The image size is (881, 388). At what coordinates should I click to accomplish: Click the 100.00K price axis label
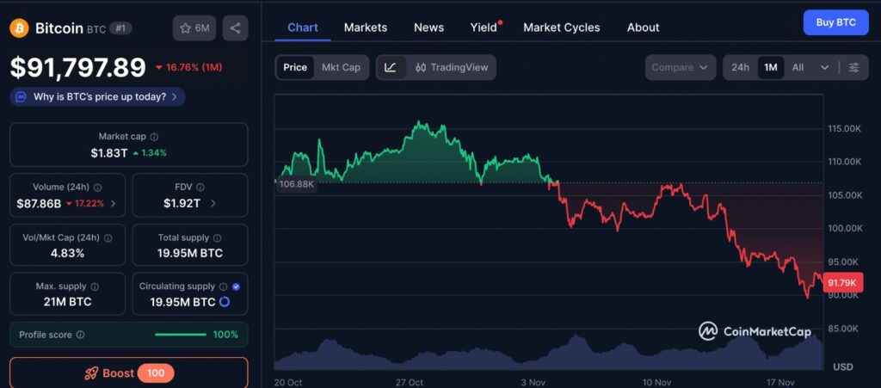(845, 229)
